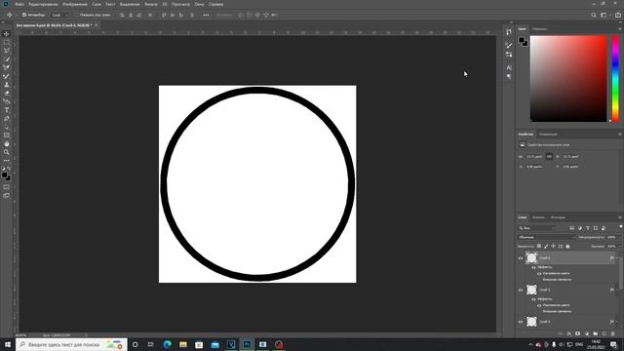Create a new layer

point(604,333)
